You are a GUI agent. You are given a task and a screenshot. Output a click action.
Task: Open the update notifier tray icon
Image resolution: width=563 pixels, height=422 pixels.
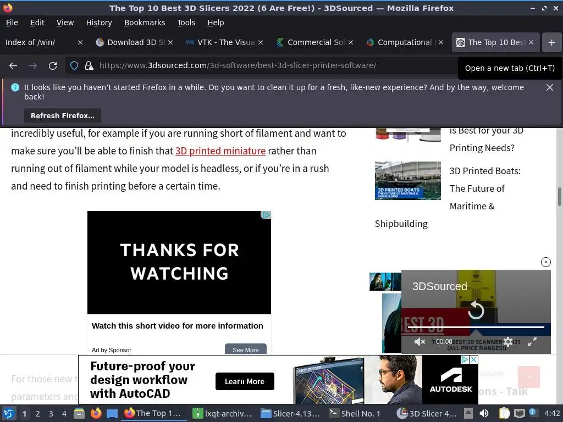click(533, 413)
